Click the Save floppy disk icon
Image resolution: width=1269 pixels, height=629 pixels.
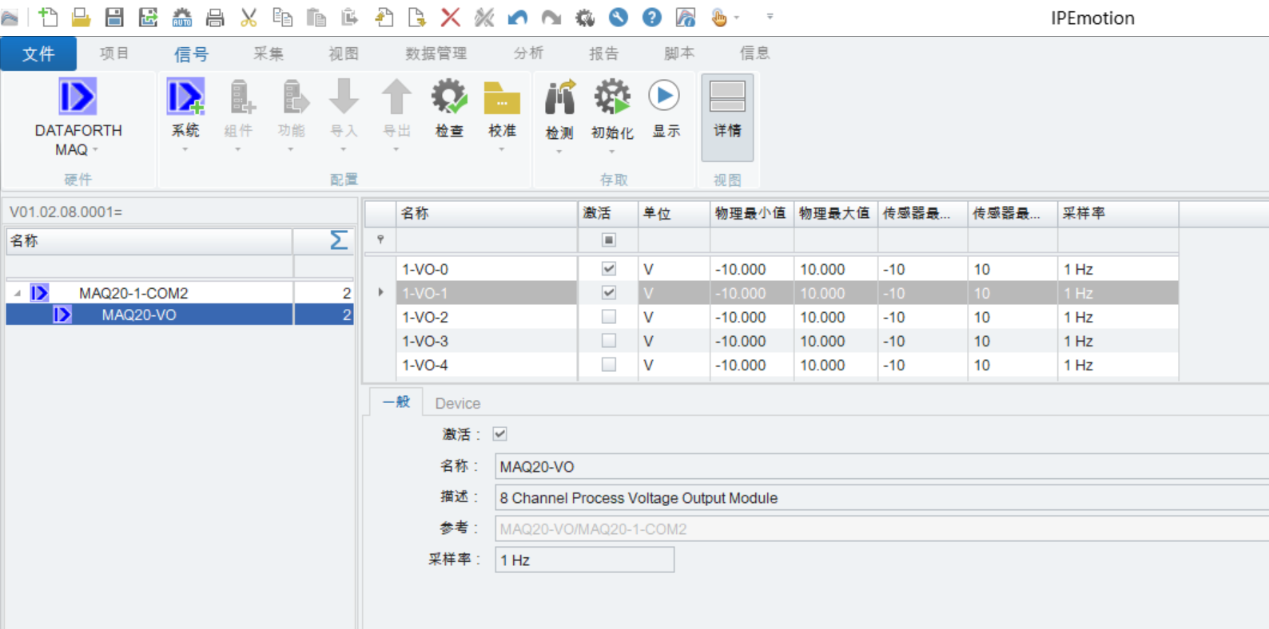pyautogui.click(x=114, y=17)
